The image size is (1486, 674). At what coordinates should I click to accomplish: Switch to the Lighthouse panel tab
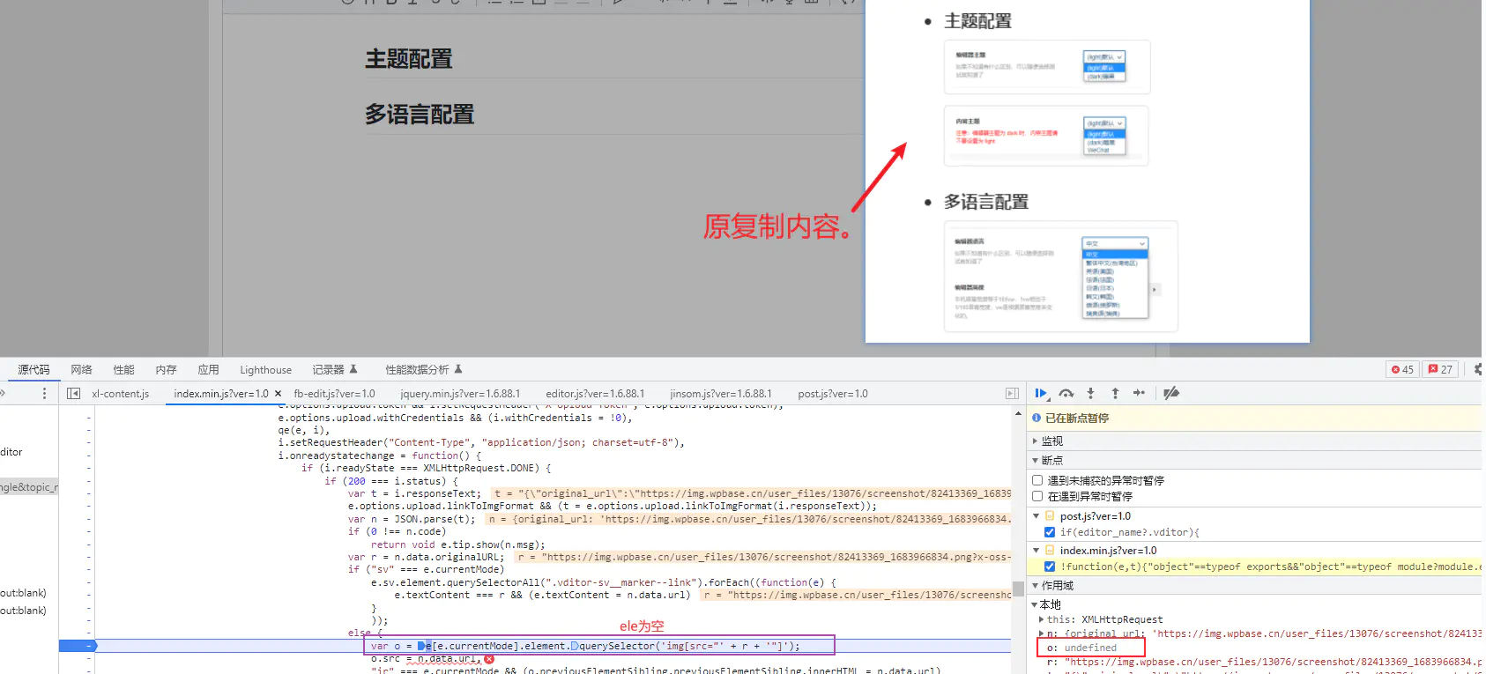265,370
